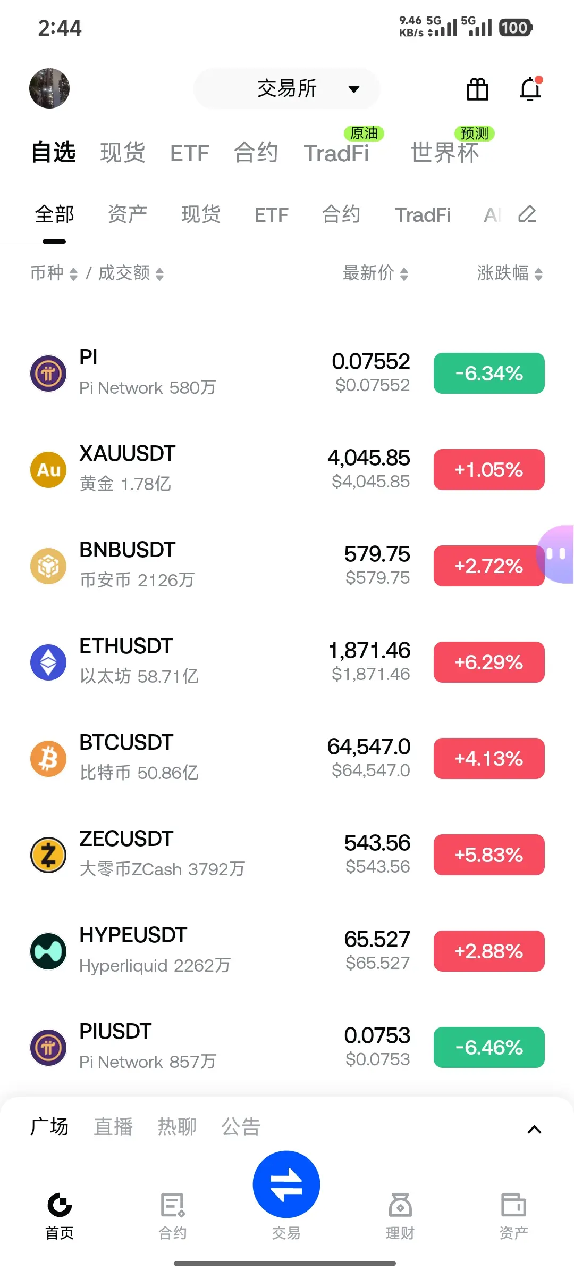
Task: Open the gift rewards icon
Action: pos(477,89)
